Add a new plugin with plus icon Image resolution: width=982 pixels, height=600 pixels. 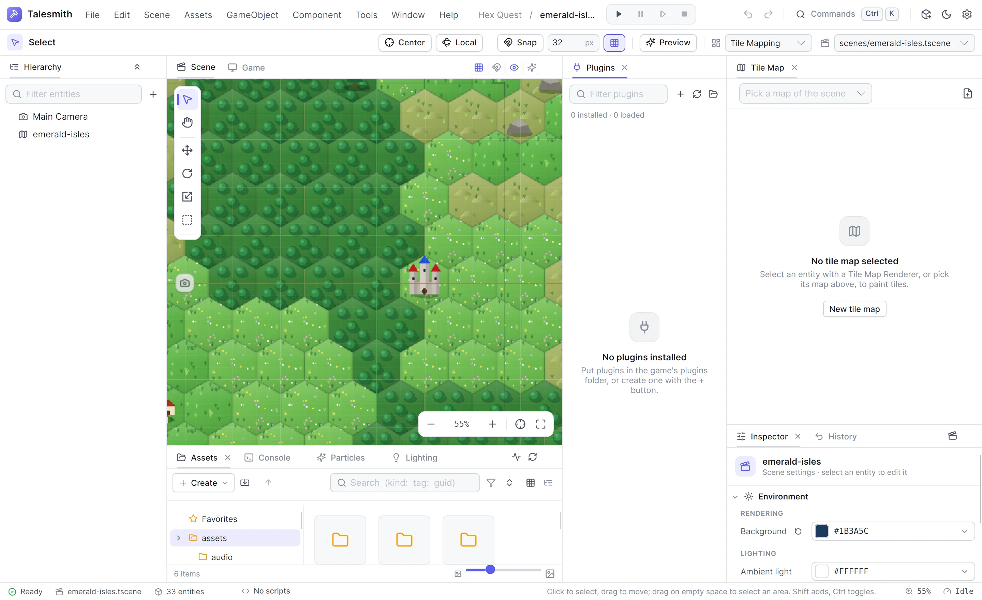coord(680,94)
